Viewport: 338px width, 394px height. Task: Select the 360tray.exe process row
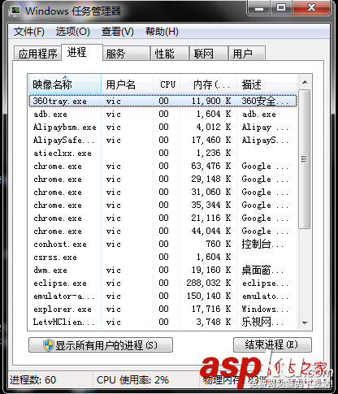coord(162,101)
